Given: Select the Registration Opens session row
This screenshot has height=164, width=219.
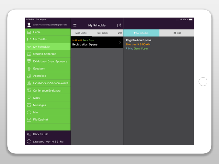Looking at the screenshot, I should pos(97,42).
